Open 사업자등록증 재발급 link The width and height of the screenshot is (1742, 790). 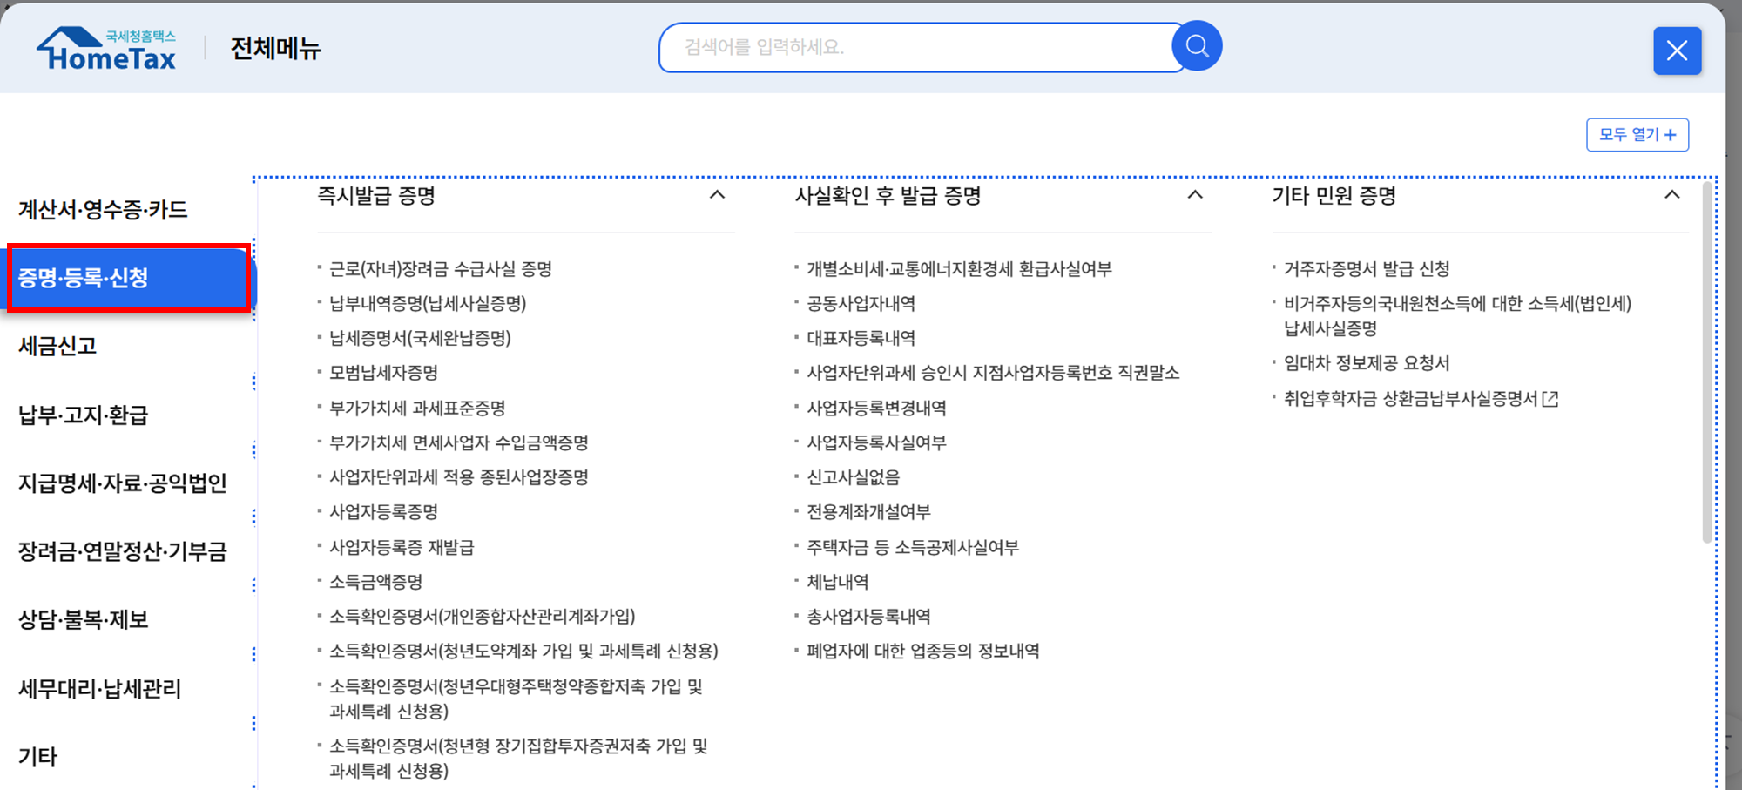tap(402, 548)
